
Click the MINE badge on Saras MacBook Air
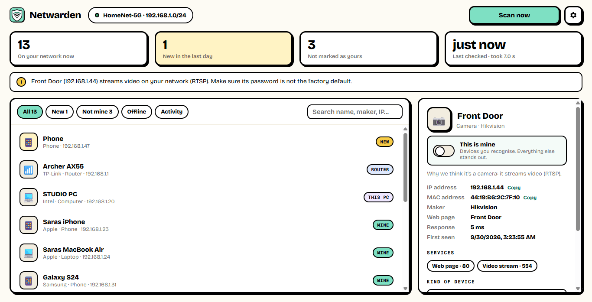coord(383,253)
